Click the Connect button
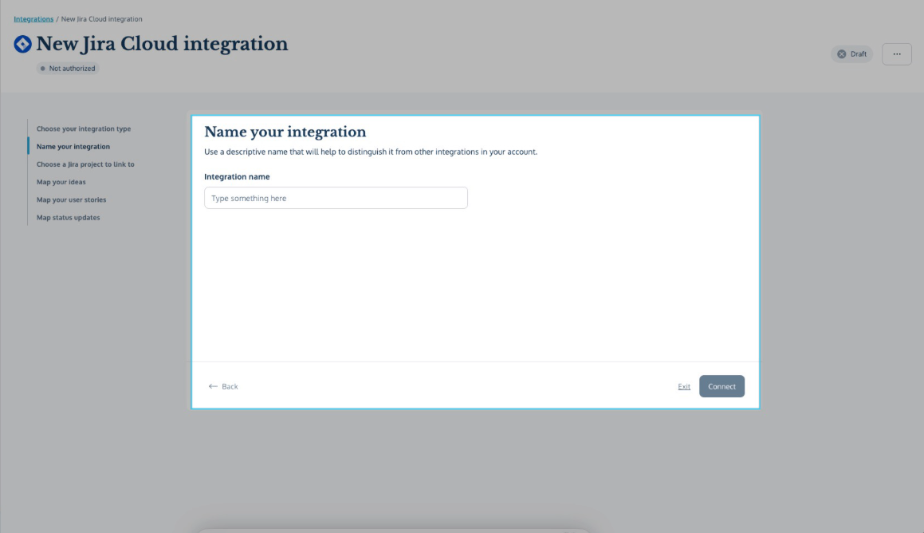Viewport: 924px width, 533px height. click(722, 386)
